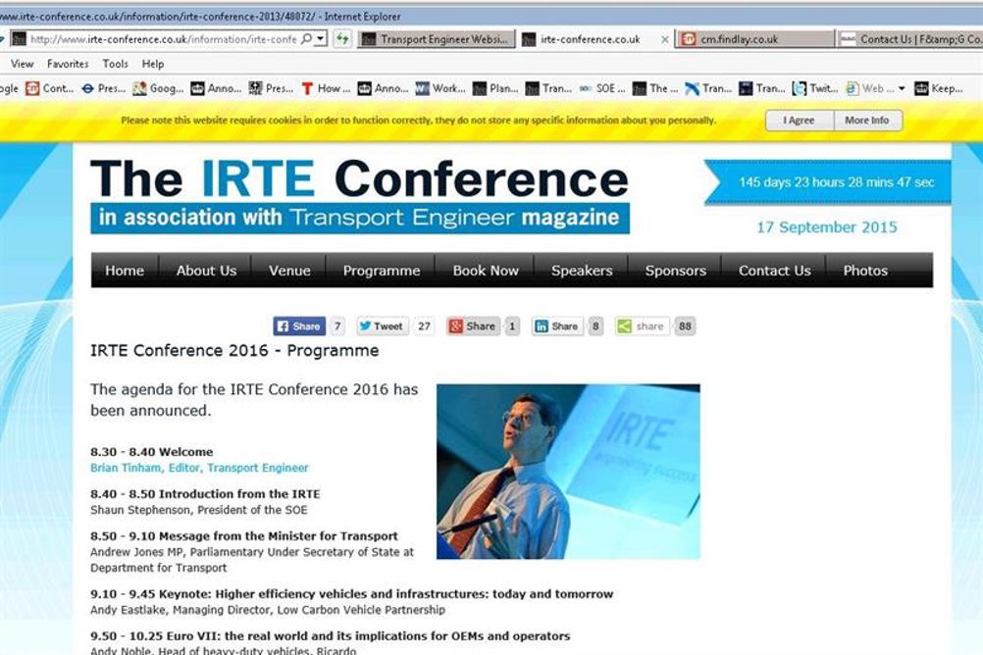
Task: Click the Facebook share count 7
Action: pyautogui.click(x=337, y=326)
